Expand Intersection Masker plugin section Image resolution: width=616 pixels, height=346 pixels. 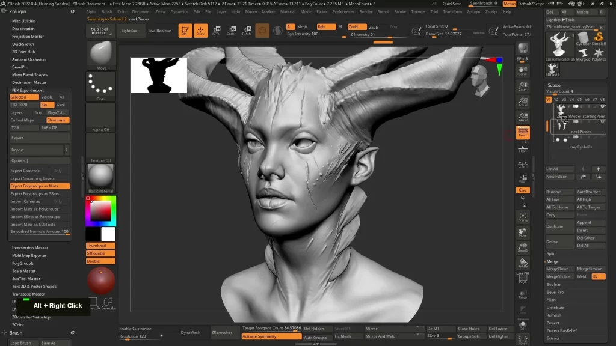pyautogui.click(x=30, y=248)
